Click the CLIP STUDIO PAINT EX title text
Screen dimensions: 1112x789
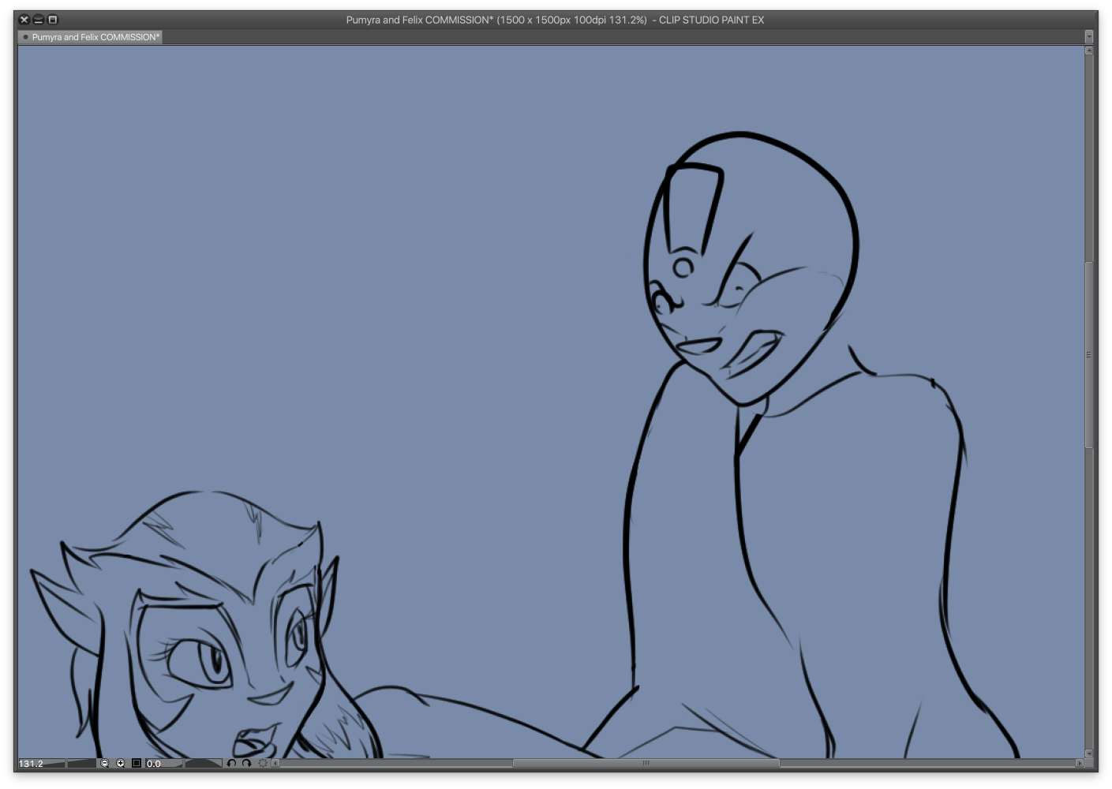711,20
